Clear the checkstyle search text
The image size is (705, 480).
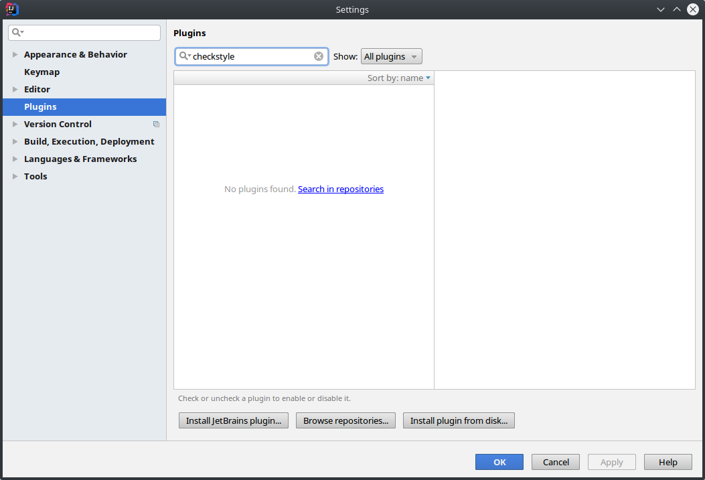click(x=319, y=56)
